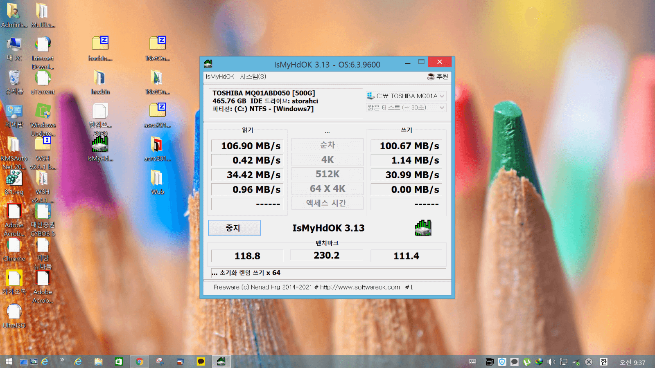Click the large IsMyHdOK logo beside 중지
The height and width of the screenshot is (368, 655).
(x=423, y=228)
